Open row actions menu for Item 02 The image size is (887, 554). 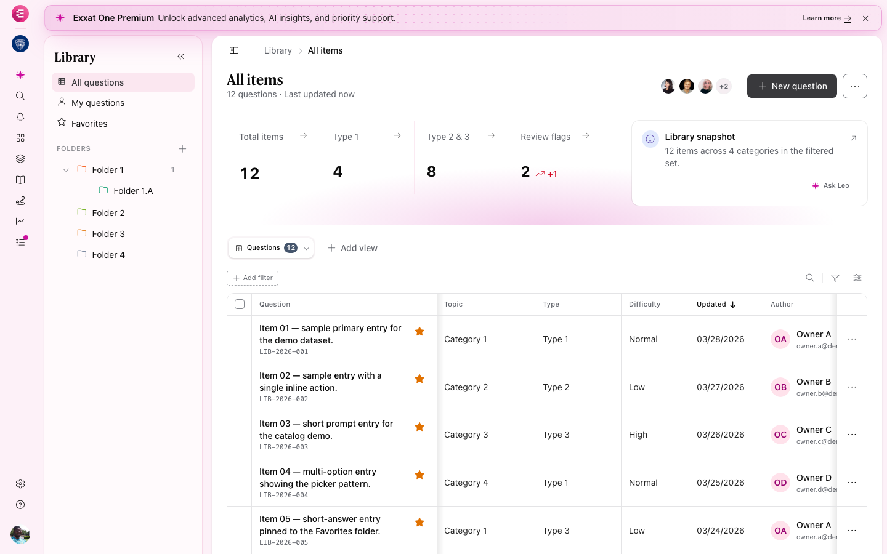pyautogui.click(x=852, y=387)
